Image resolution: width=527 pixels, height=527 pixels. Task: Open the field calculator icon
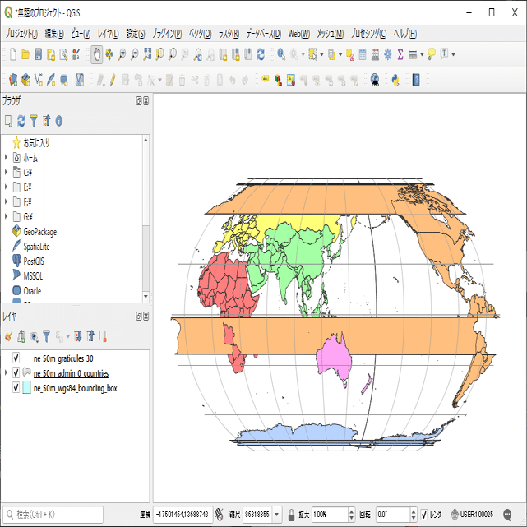pyautogui.click(x=375, y=54)
